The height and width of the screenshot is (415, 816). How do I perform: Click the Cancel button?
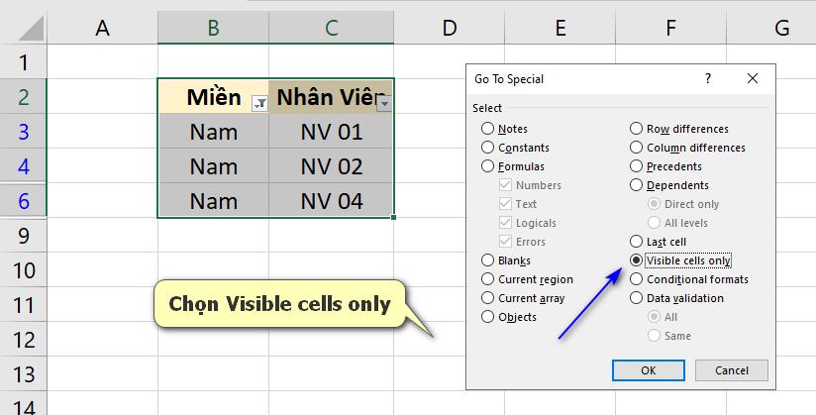731,370
